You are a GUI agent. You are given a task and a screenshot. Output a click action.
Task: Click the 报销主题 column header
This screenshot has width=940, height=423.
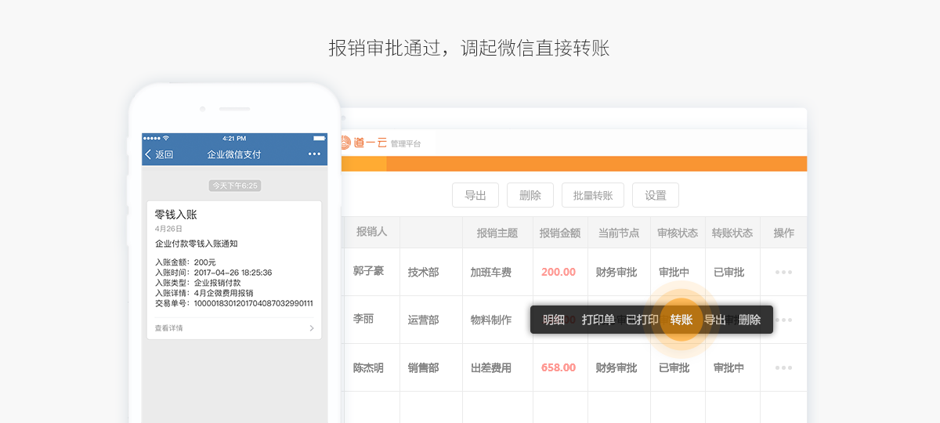(x=497, y=233)
